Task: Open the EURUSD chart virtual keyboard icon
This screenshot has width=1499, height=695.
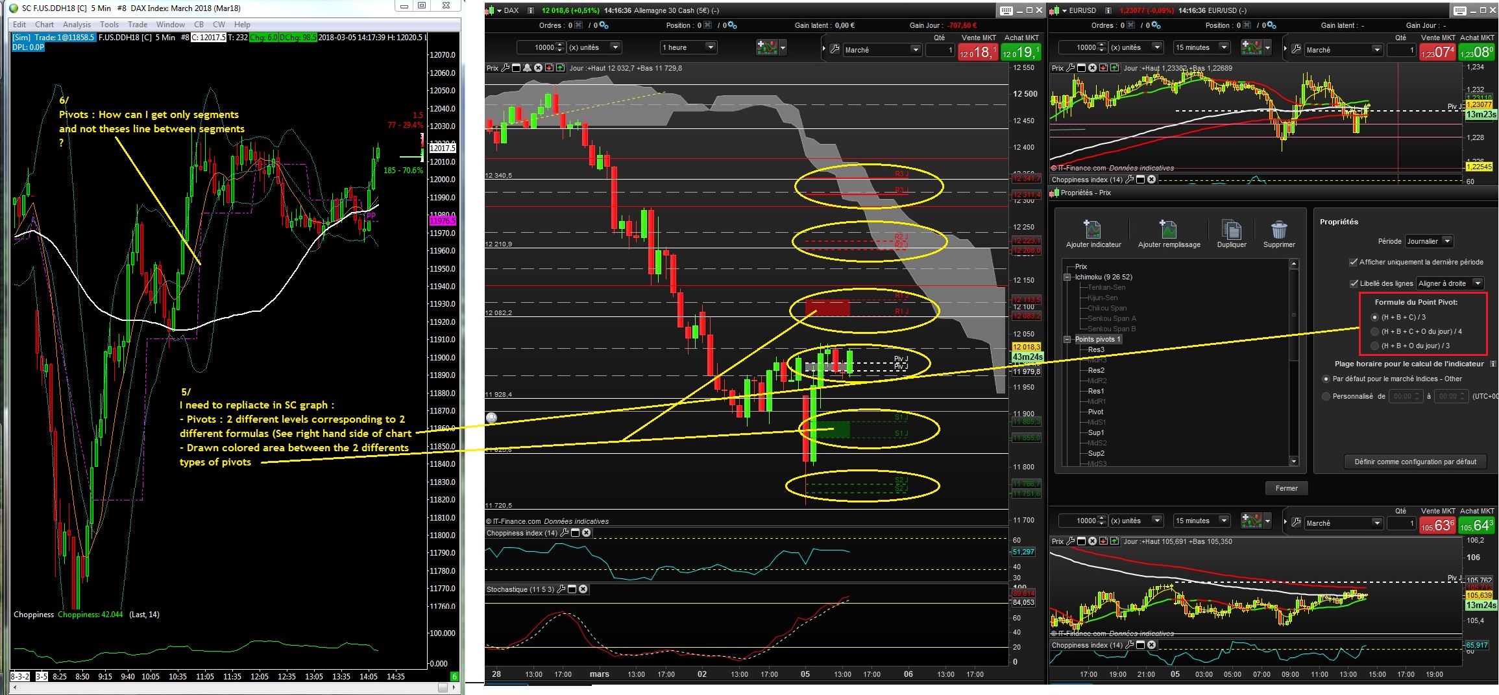Action: click(1460, 10)
